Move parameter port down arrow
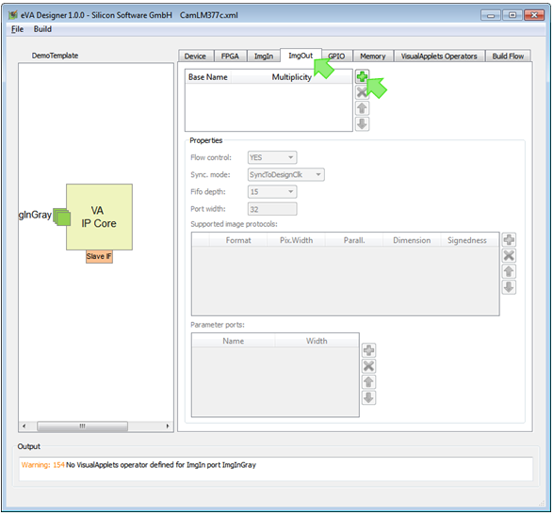Image resolution: width=553 pixels, height=515 pixels. click(x=368, y=397)
